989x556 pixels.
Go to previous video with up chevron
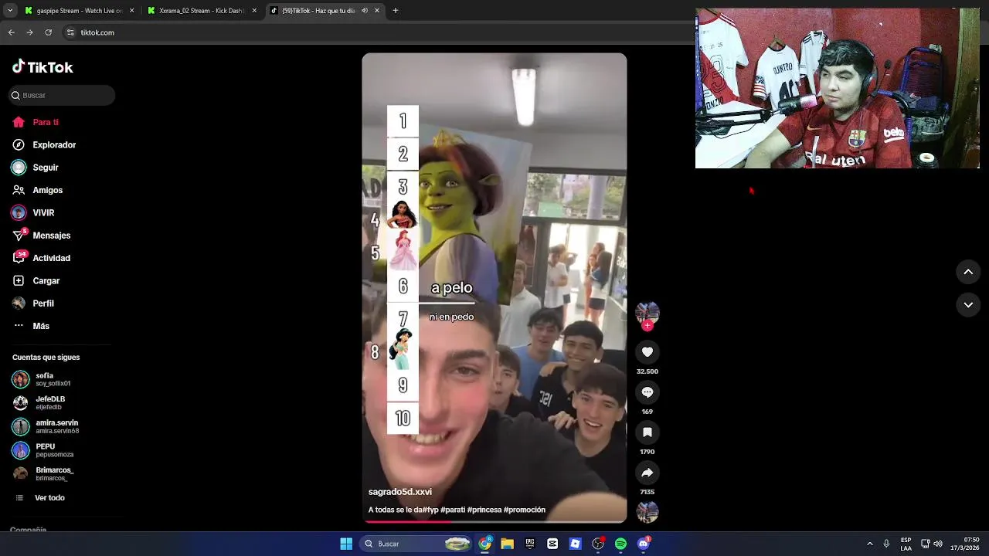968,272
